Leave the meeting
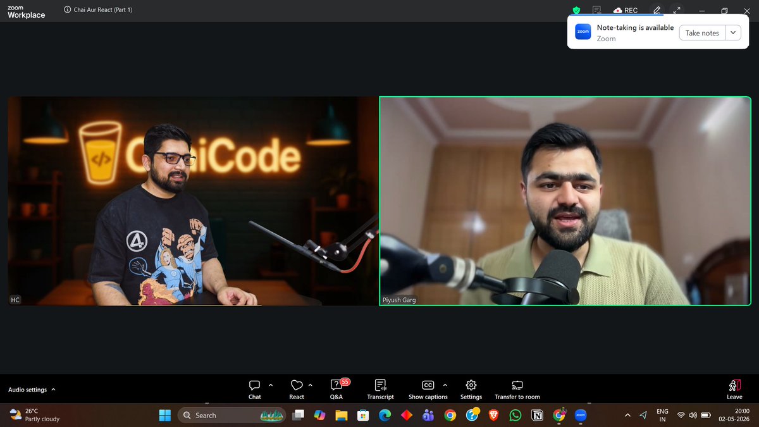This screenshot has width=759, height=427. [x=734, y=389]
